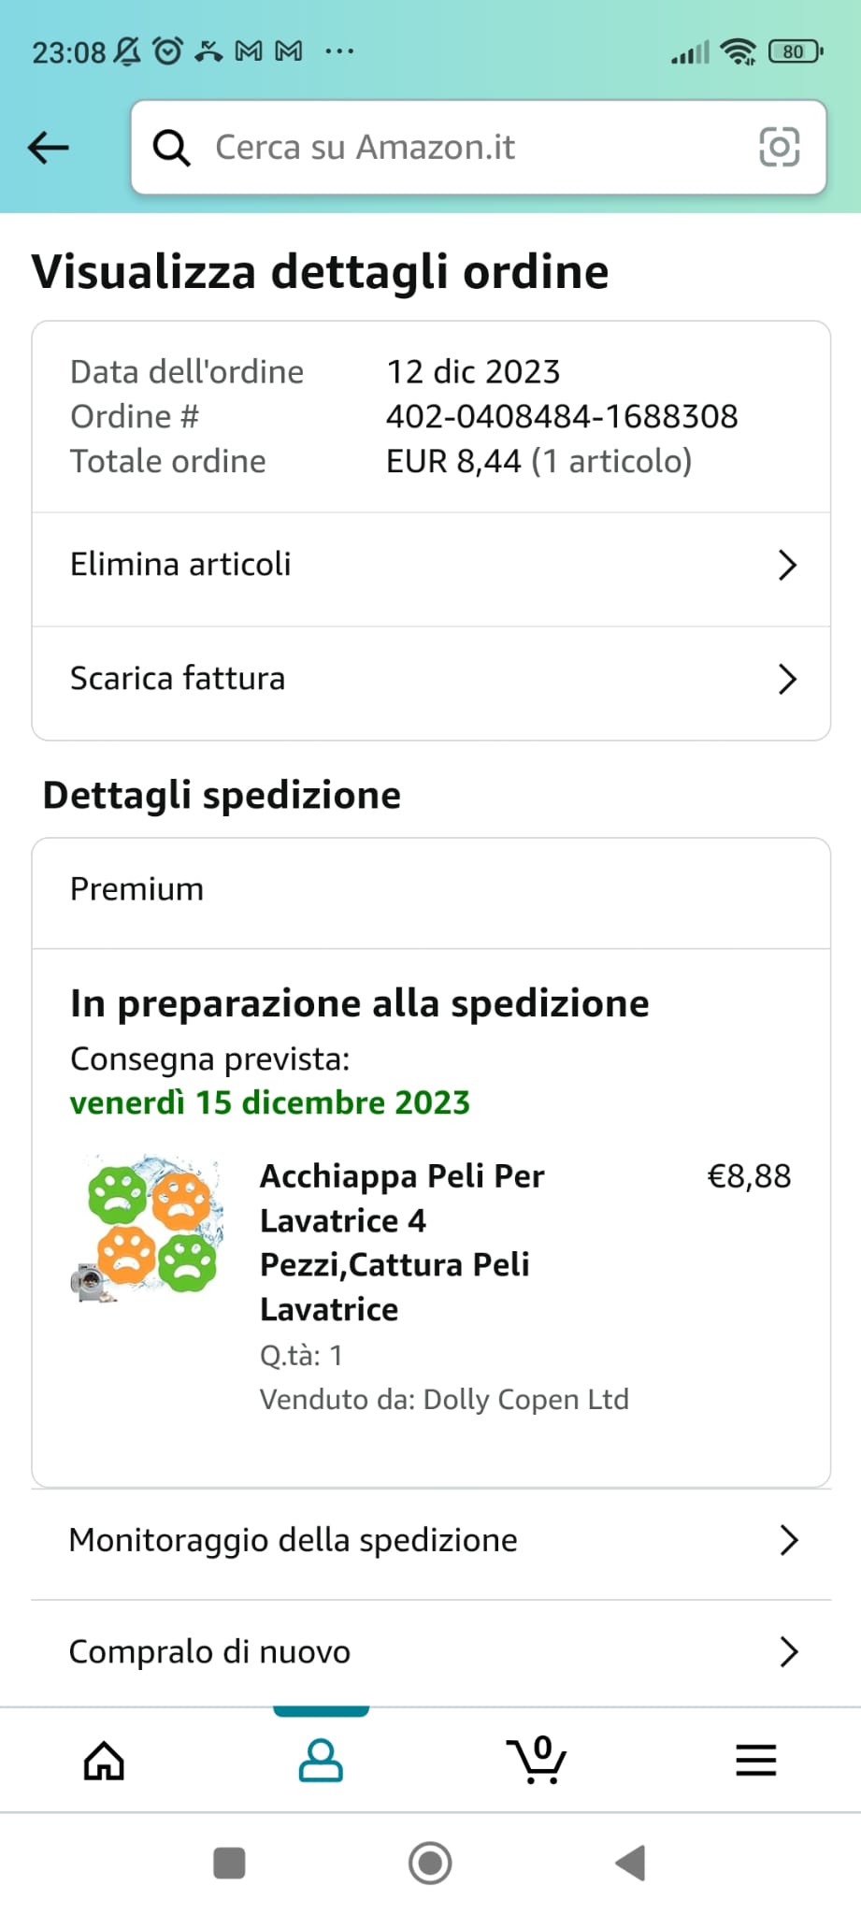Tap the search magnifier icon
Image resolution: width=861 pixels, height=1915 pixels.
(x=171, y=148)
